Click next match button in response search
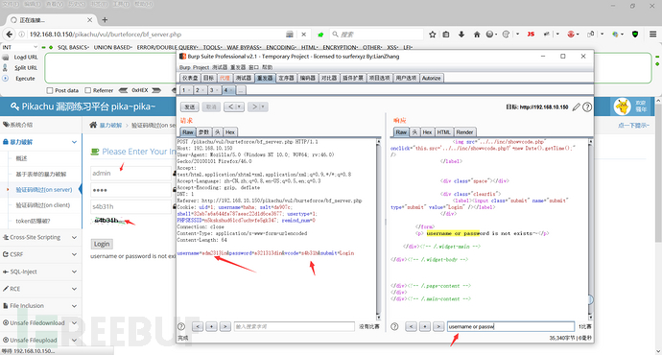Viewport: 662px width, 355px height. point(438,326)
